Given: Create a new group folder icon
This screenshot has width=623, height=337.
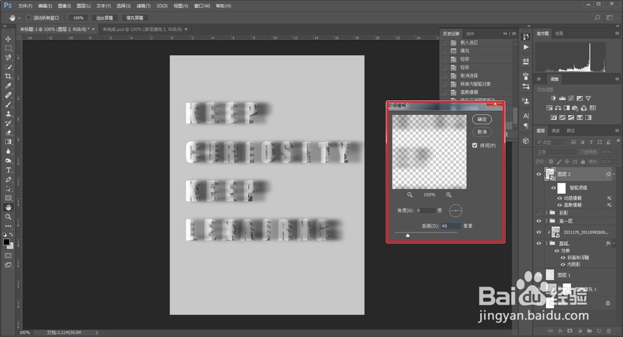Looking at the screenshot, I should pyautogui.click(x=589, y=331).
